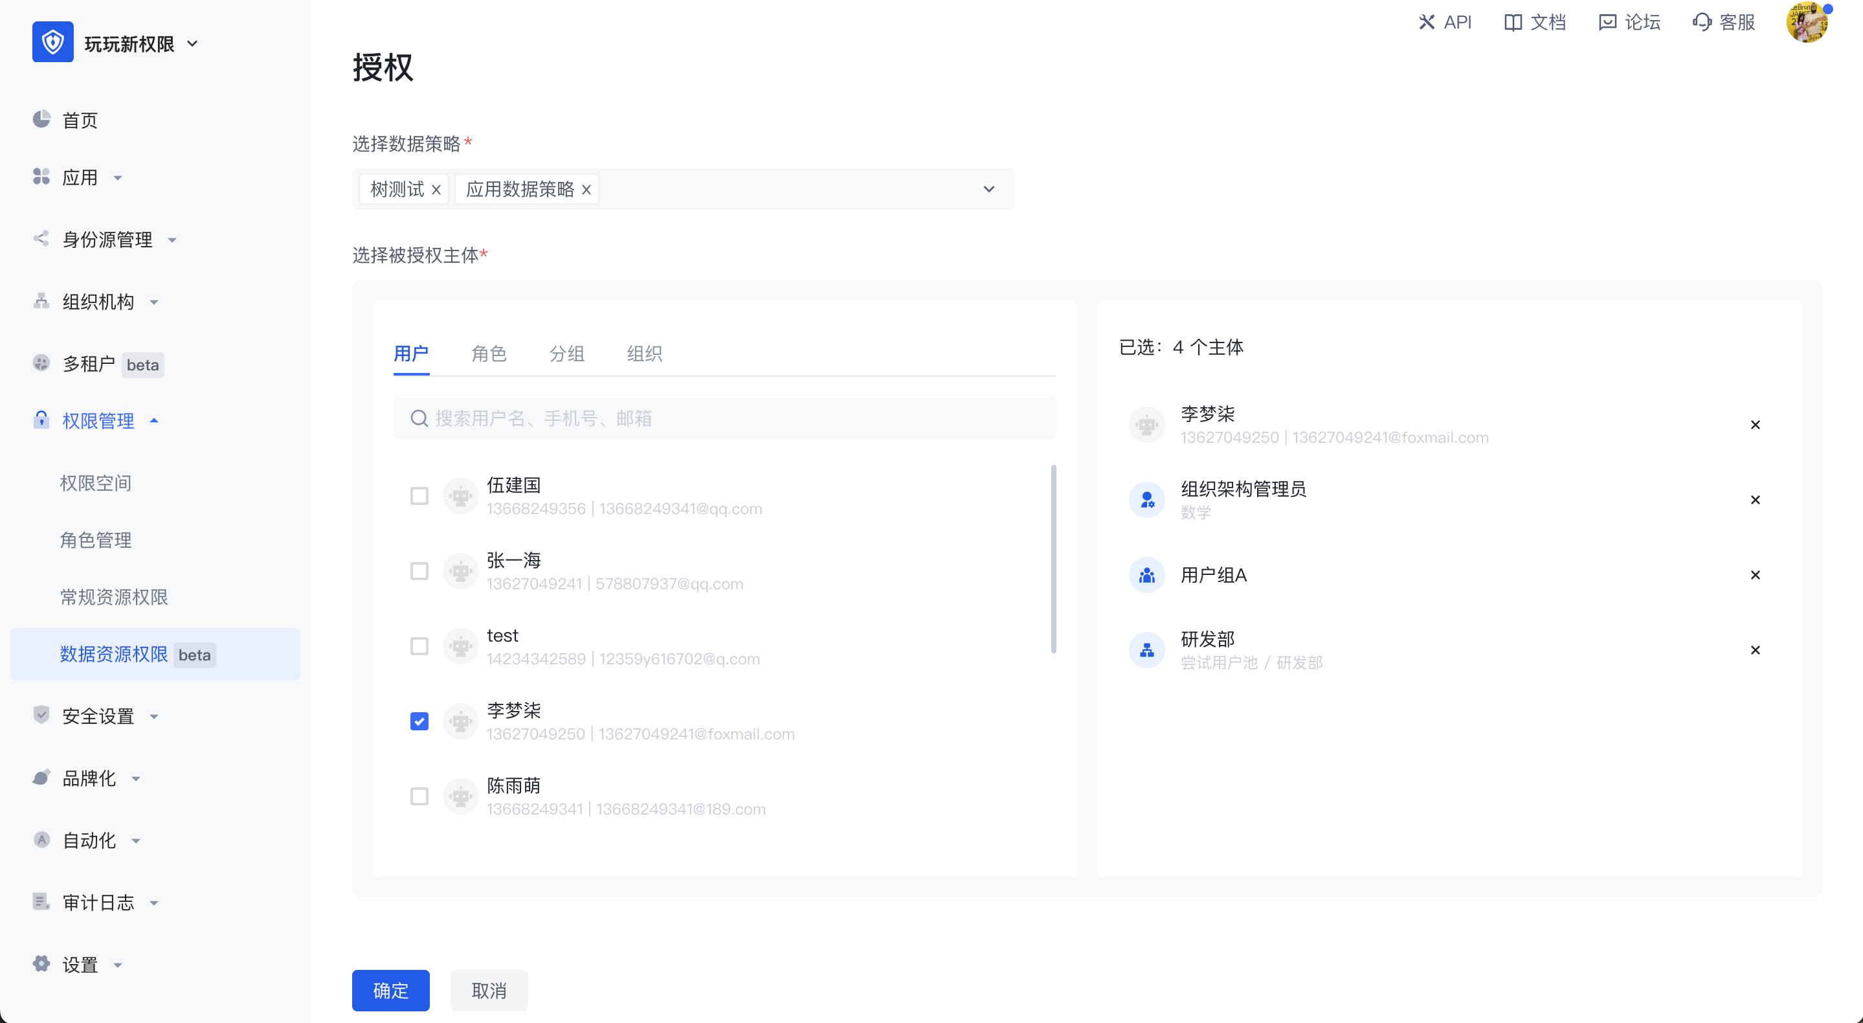
Task: Switch to the 角色 tab
Action: tap(489, 354)
